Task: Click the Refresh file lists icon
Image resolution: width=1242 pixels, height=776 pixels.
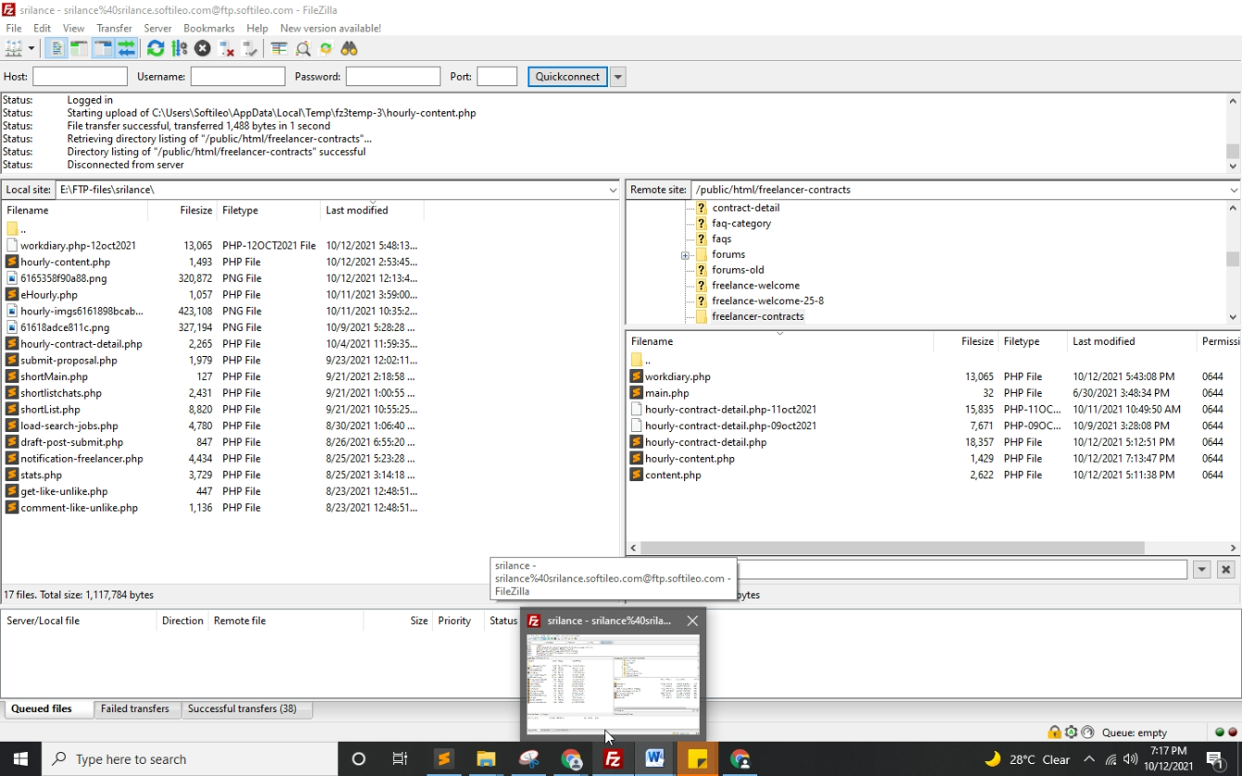Action: 155,48
